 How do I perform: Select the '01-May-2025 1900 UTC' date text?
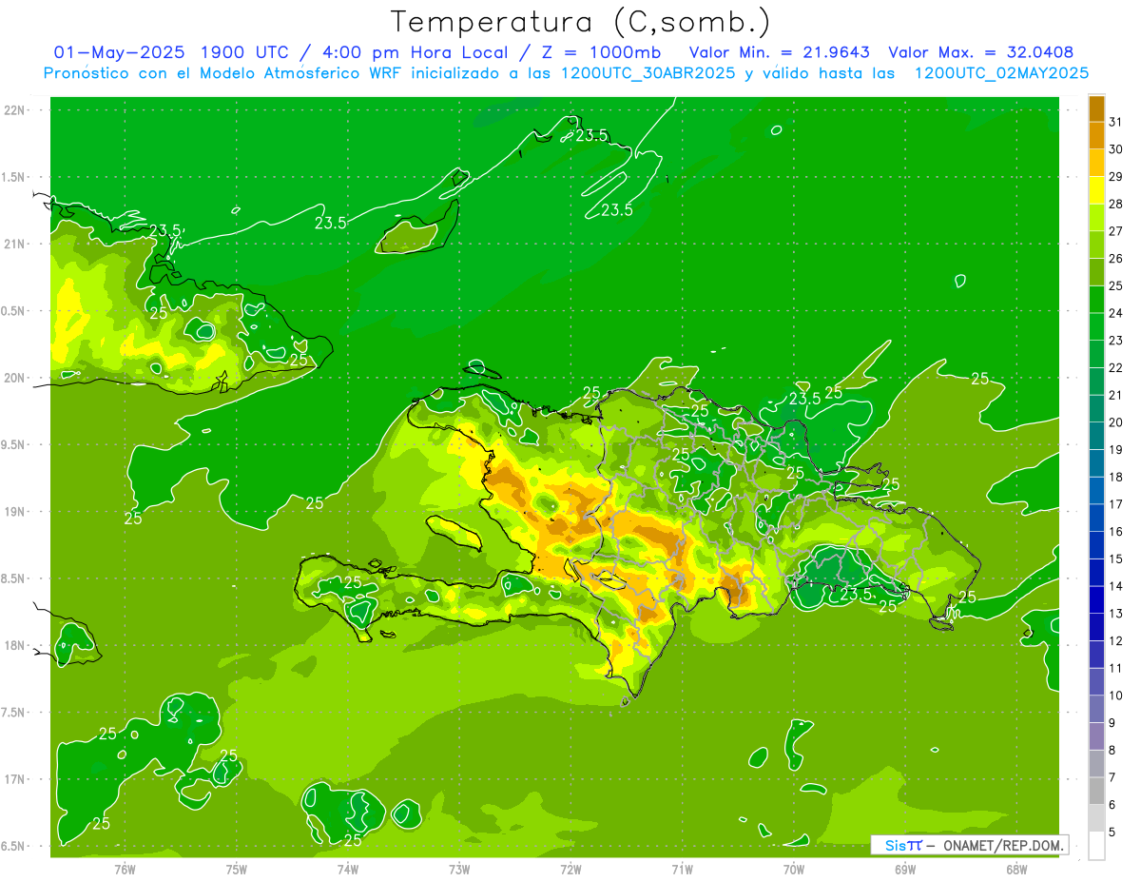(x=176, y=52)
